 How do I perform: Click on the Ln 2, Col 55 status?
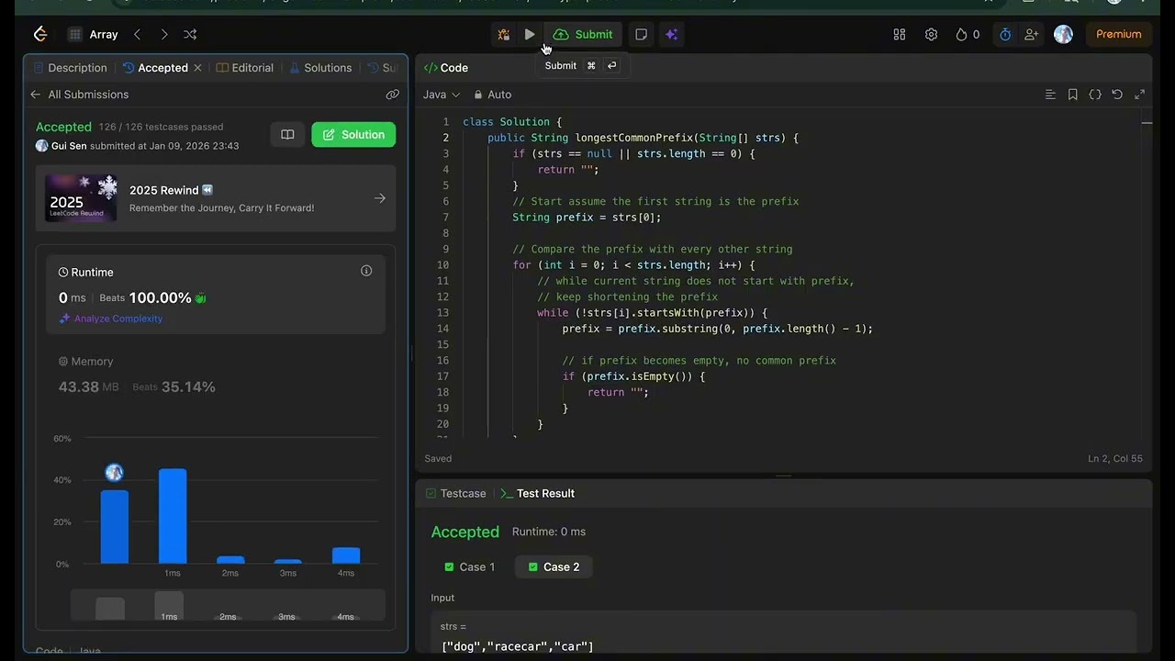click(x=1115, y=458)
